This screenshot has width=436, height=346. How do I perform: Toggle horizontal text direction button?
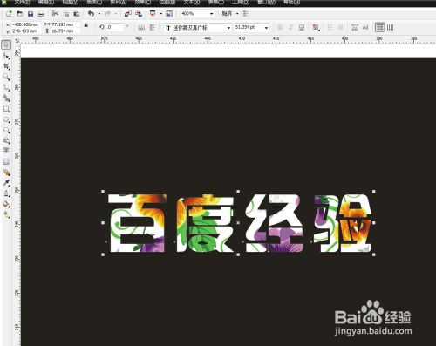(x=379, y=28)
